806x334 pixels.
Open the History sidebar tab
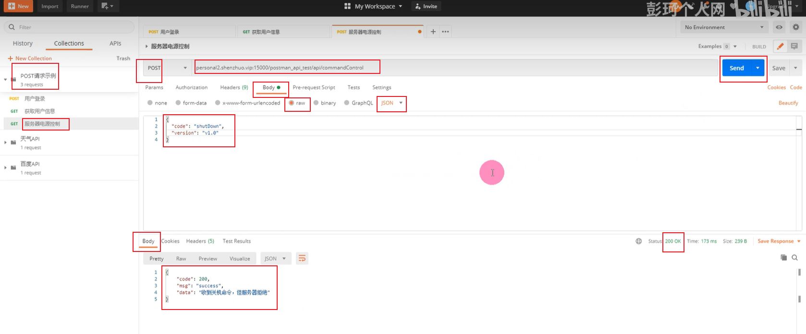pyautogui.click(x=23, y=43)
